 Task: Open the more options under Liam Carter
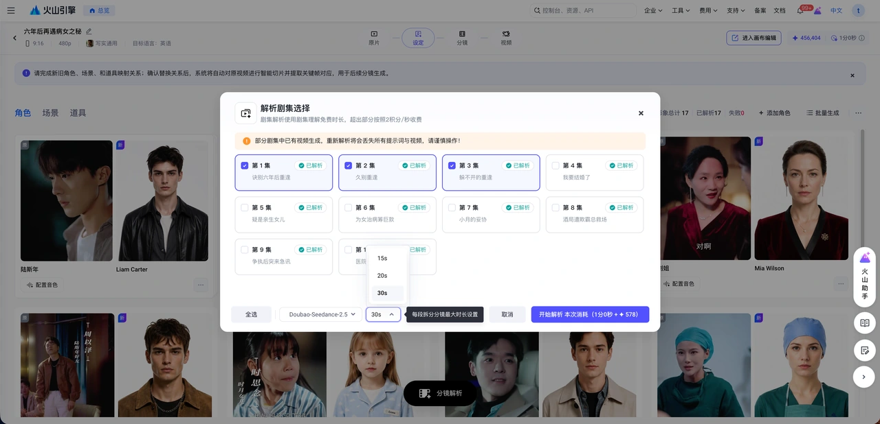pyautogui.click(x=201, y=284)
